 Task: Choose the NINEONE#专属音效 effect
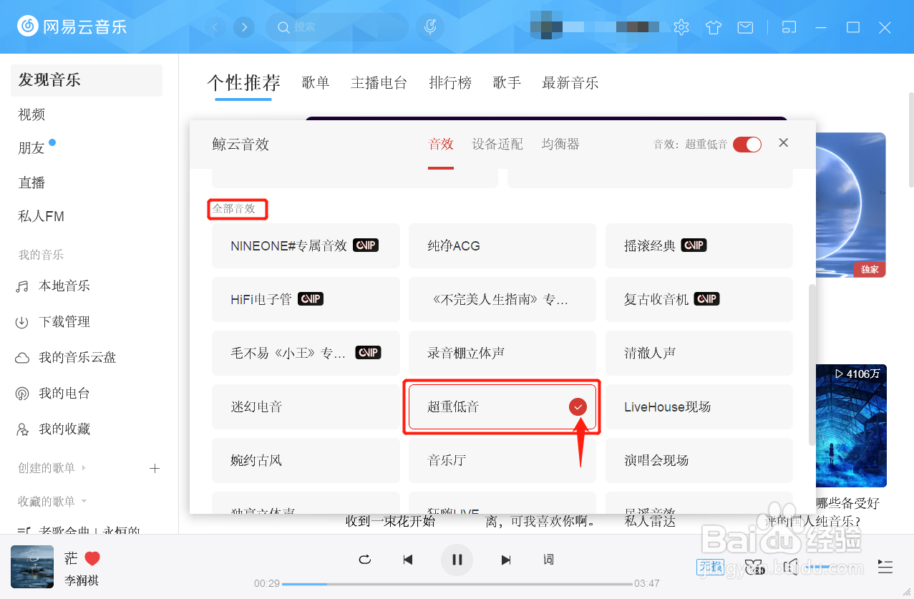click(x=306, y=245)
